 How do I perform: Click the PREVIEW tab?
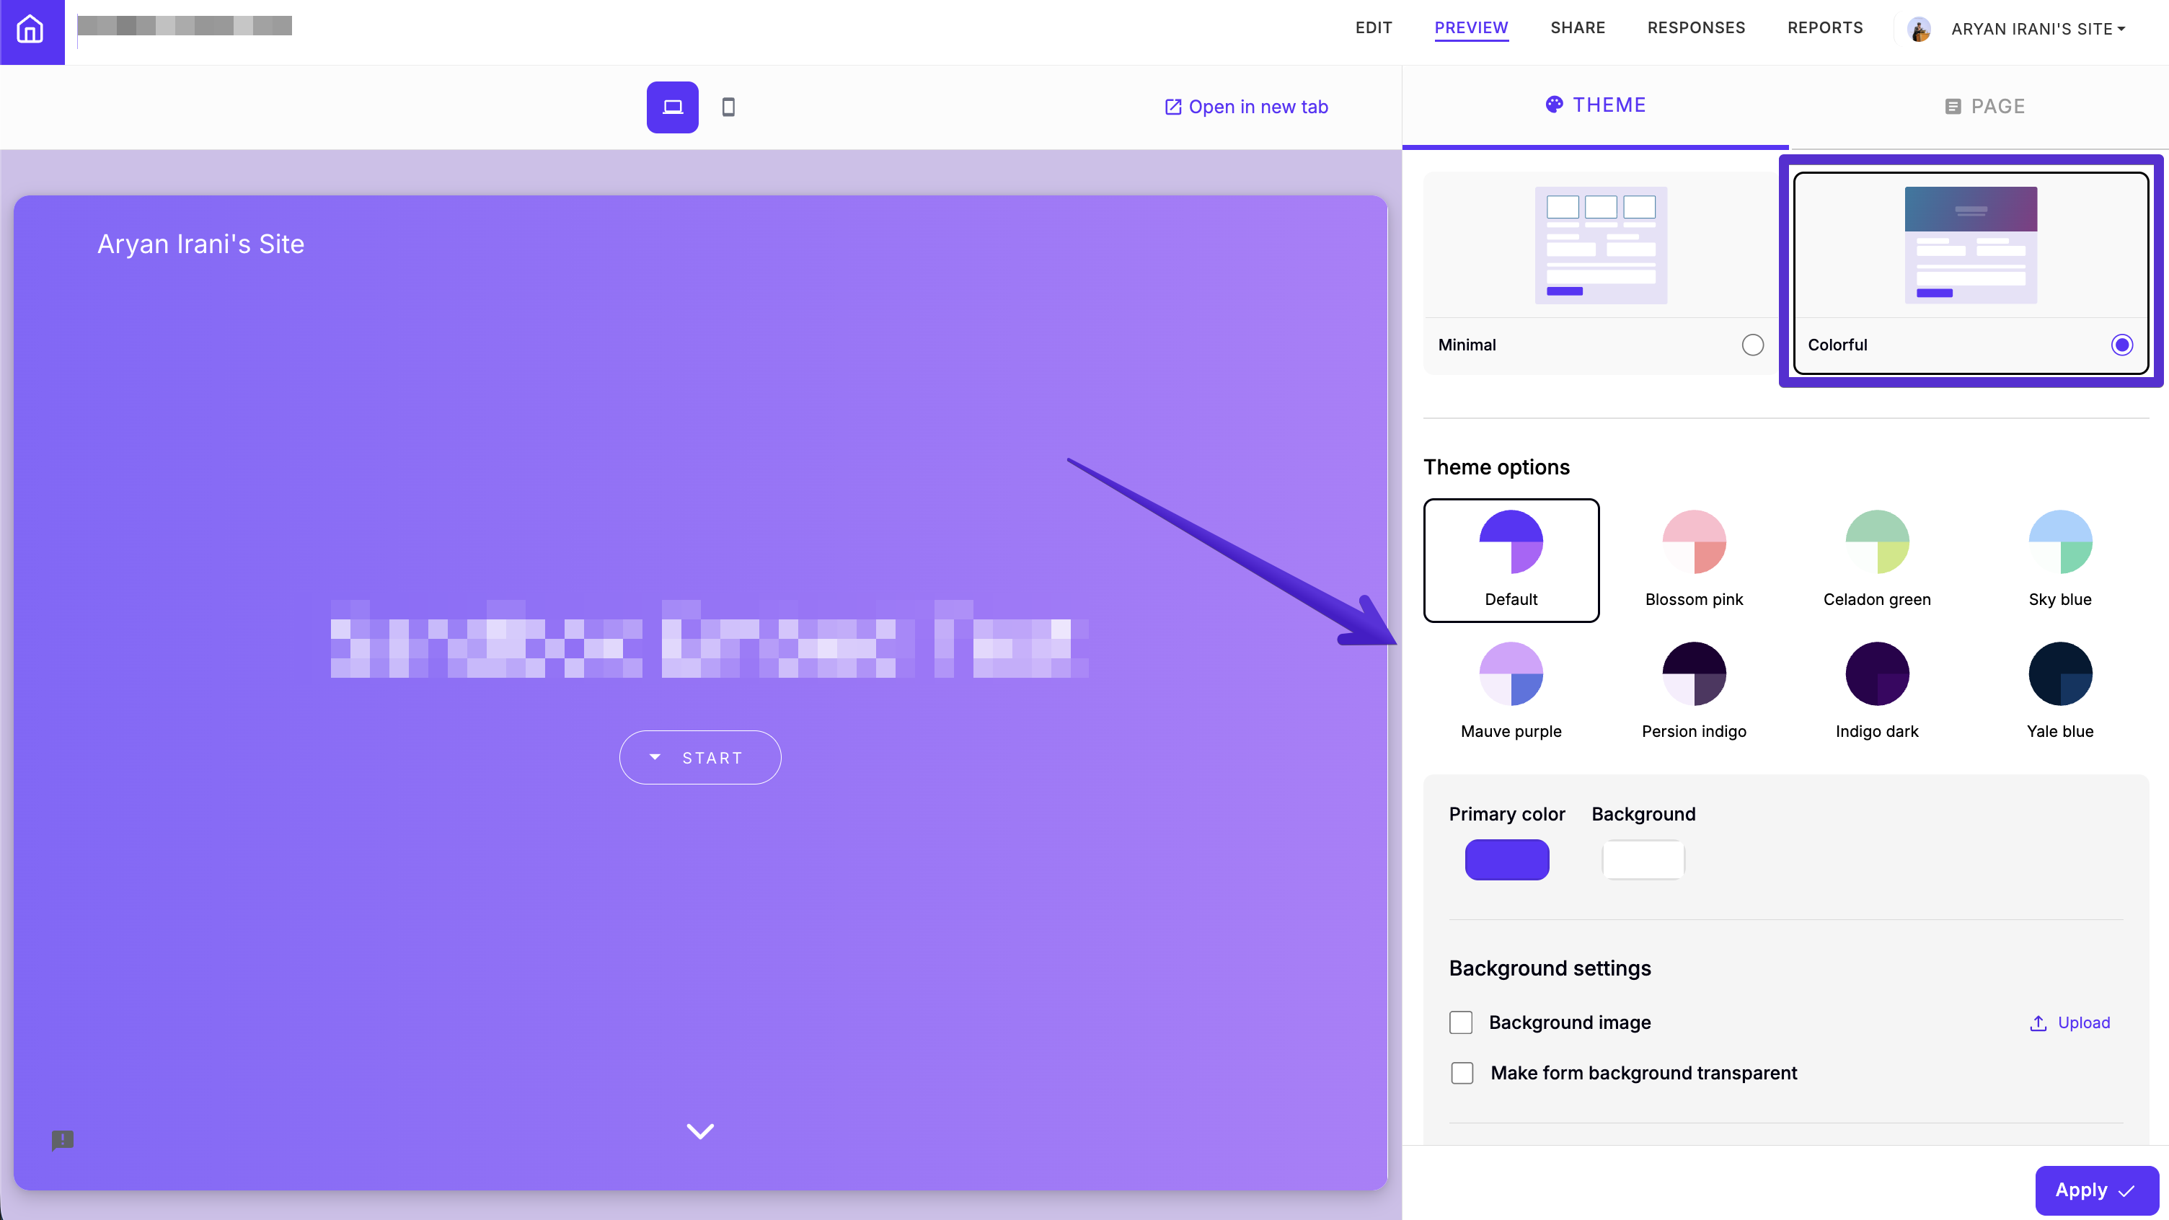(x=1471, y=28)
